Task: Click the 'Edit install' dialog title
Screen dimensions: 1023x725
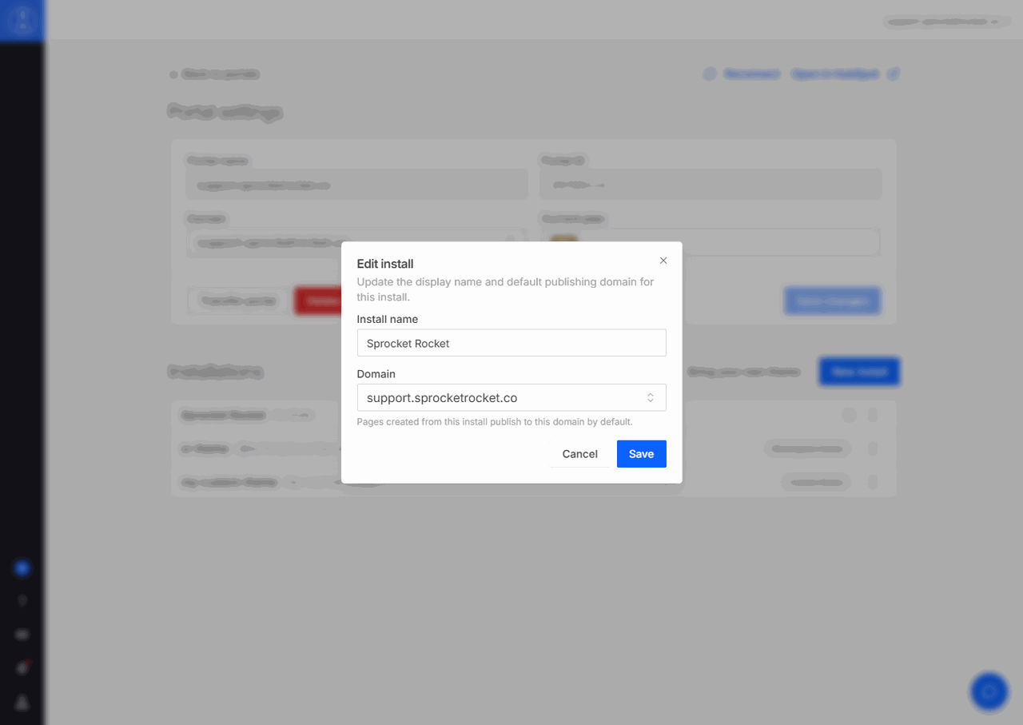Action: 385,264
